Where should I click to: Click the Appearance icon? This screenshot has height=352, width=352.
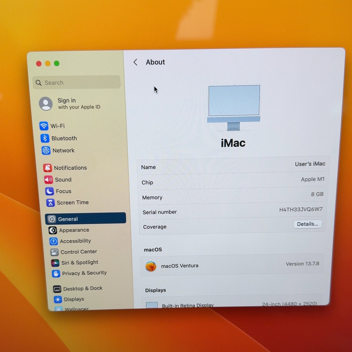click(53, 230)
